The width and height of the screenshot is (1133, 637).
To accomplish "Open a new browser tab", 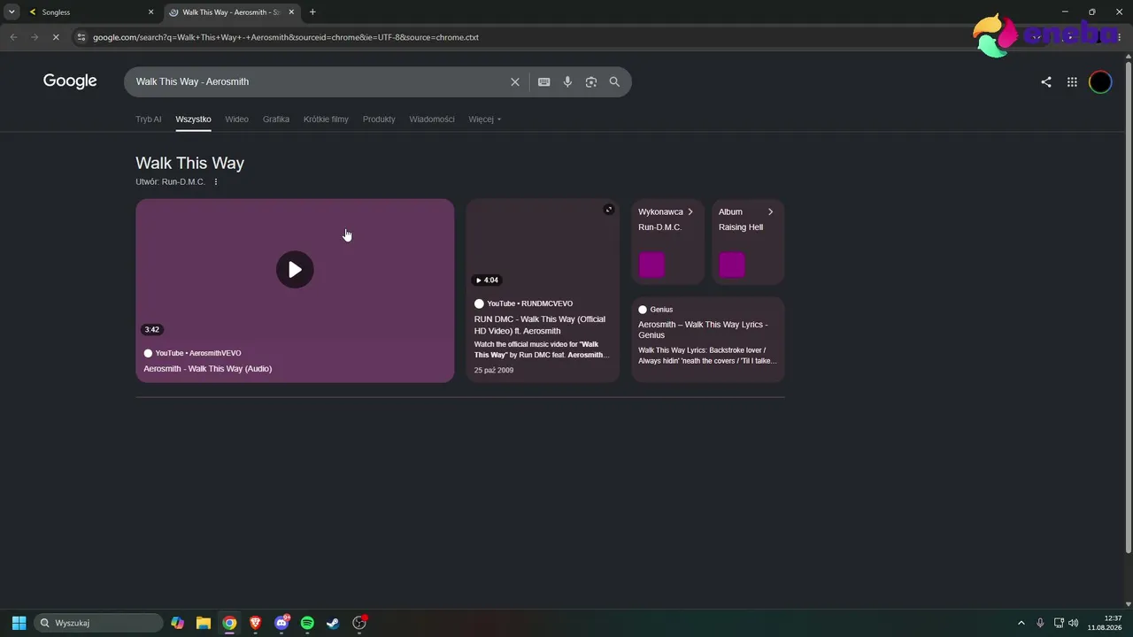I will tap(312, 12).
